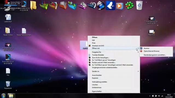
Task: Select DivX file Dwm 2010-12-13 00-10-58-58
Action: pyautogui.click(x=8, y=59)
